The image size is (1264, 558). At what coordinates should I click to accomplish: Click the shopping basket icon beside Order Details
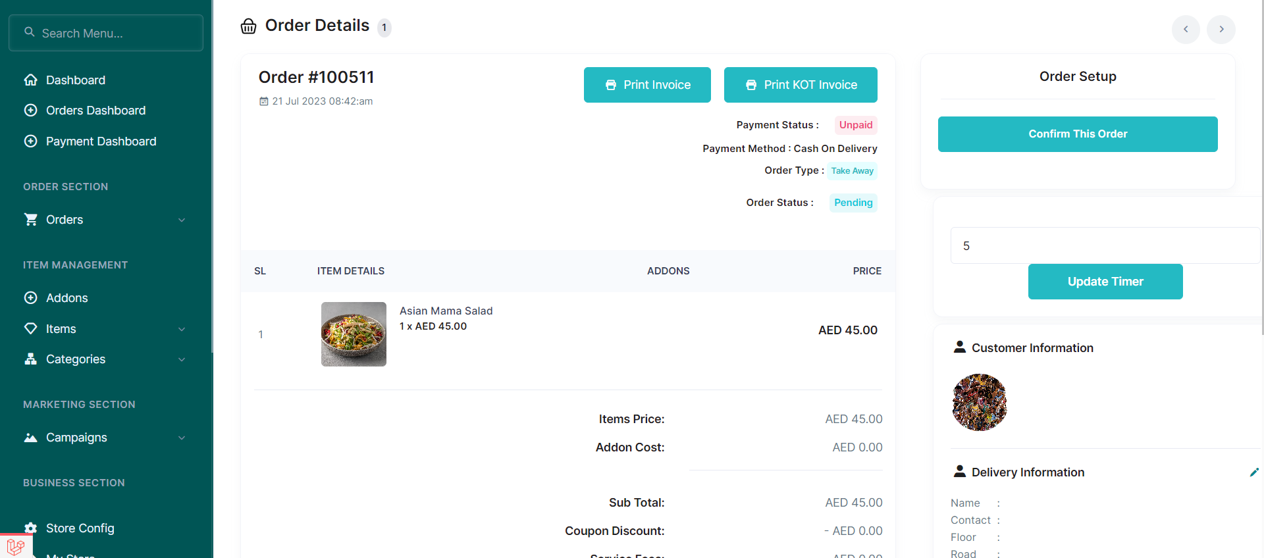click(248, 26)
